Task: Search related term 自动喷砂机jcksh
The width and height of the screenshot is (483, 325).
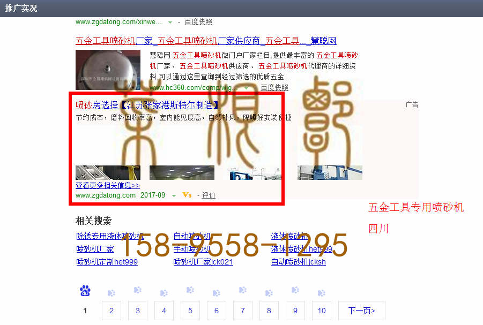Action: [x=298, y=262]
